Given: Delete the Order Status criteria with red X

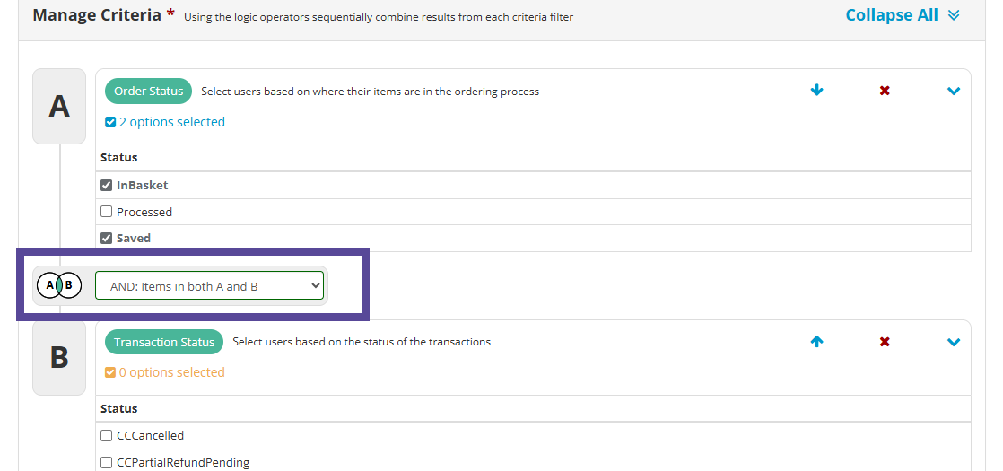Looking at the screenshot, I should click(x=885, y=91).
